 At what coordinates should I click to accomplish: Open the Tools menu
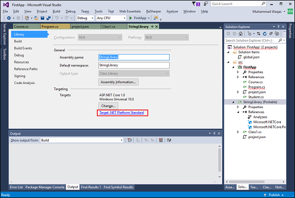(x=98, y=11)
